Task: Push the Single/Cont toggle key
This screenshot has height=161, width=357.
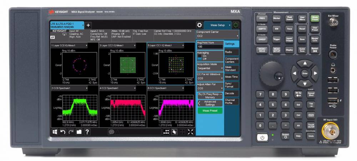Action: click(315, 40)
